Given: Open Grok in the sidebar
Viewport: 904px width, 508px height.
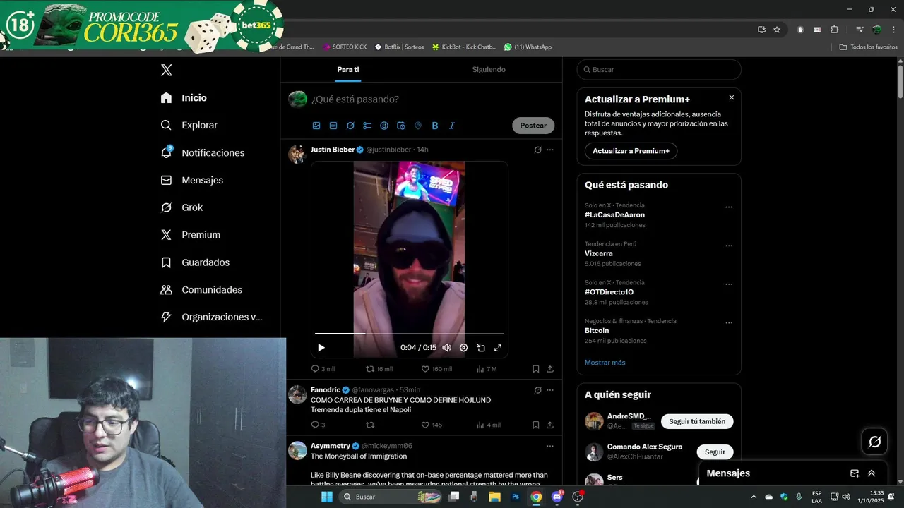Looking at the screenshot, I should 182,207.
